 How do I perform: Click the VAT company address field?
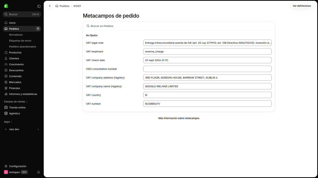point(207,78)
